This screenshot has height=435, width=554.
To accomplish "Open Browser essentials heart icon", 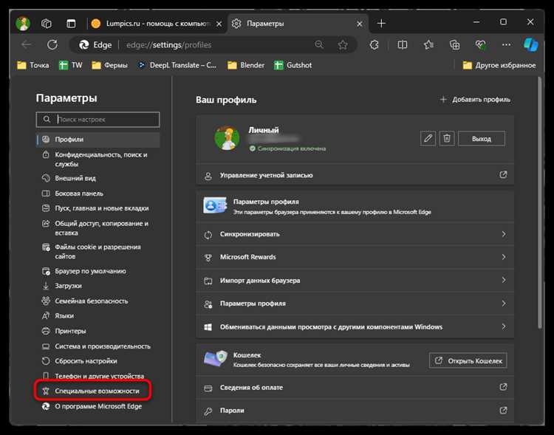I will pyautogui.click(x=480, y=45).
